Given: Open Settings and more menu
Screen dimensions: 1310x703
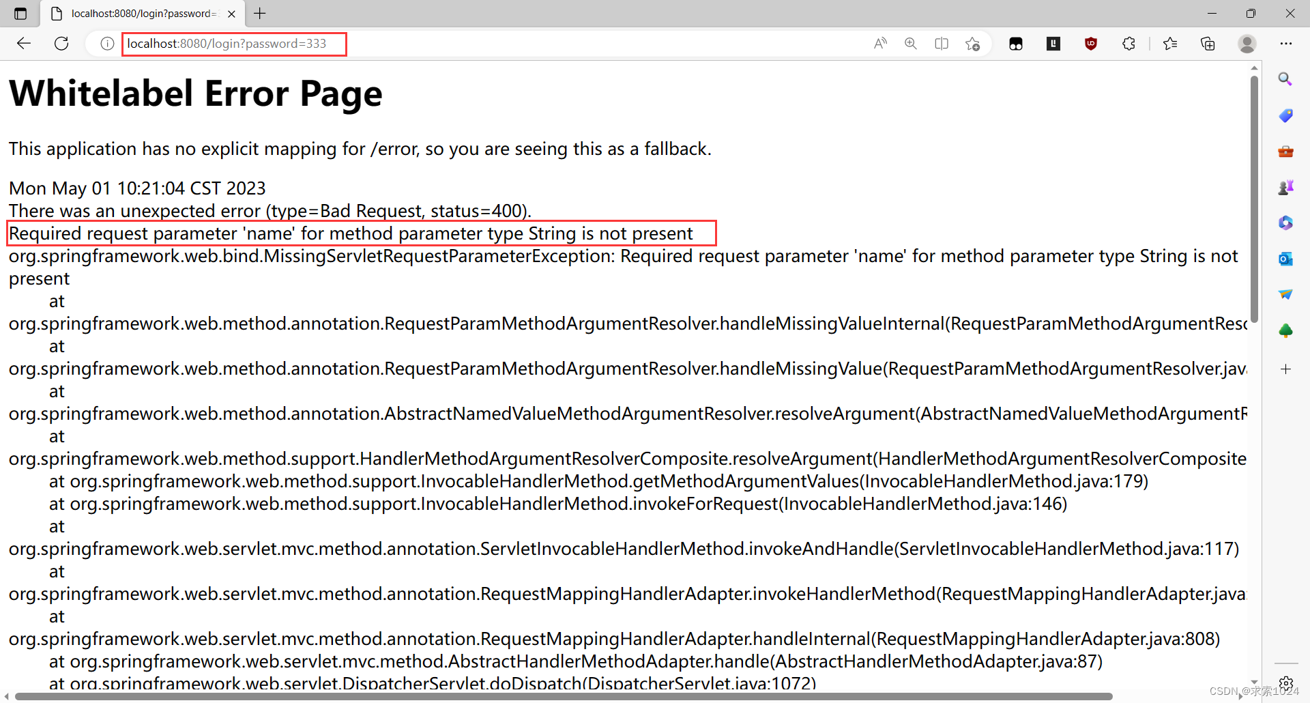Looking at the screenshot, I should point(1286,44).
